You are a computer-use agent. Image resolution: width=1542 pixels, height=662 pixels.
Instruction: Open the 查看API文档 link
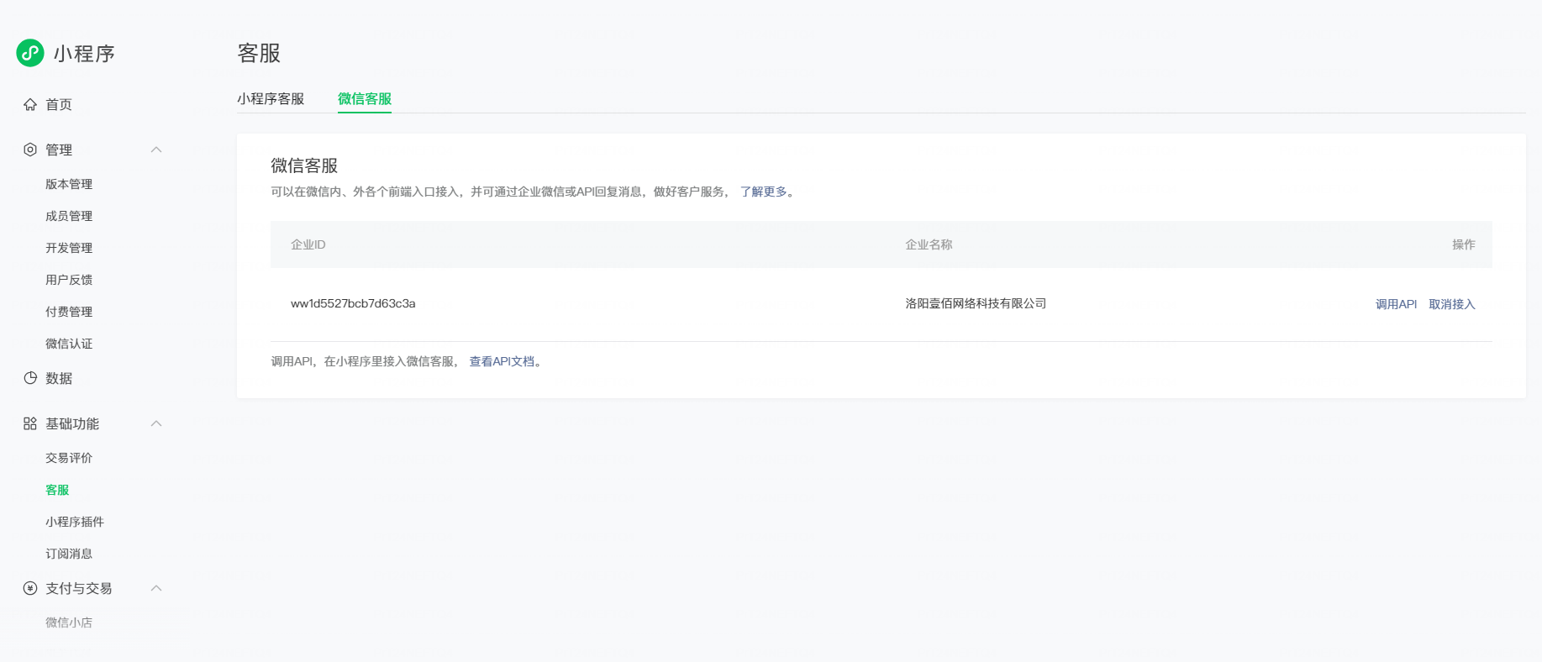point(502,361)
